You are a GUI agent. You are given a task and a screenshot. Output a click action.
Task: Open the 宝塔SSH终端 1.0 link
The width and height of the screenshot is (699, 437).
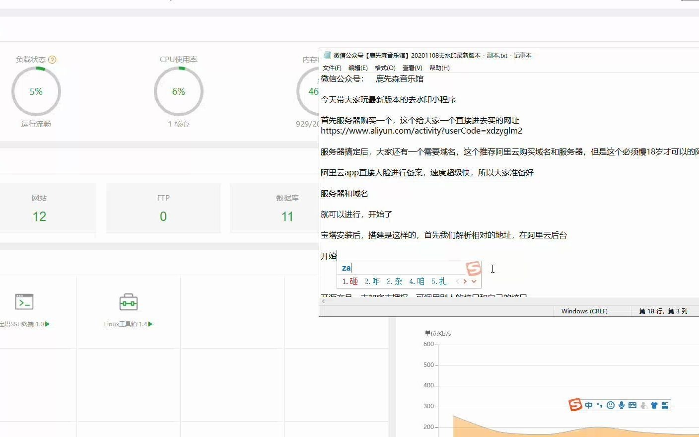[24, 324]
